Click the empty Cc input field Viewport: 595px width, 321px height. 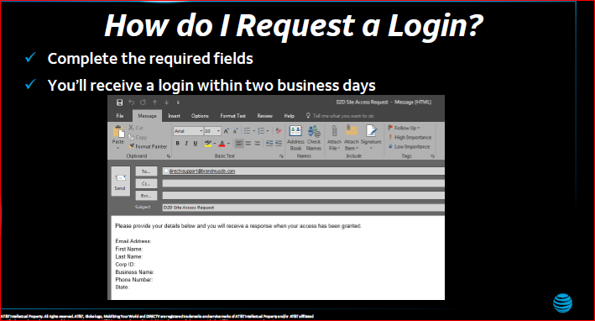click(304, 183)
